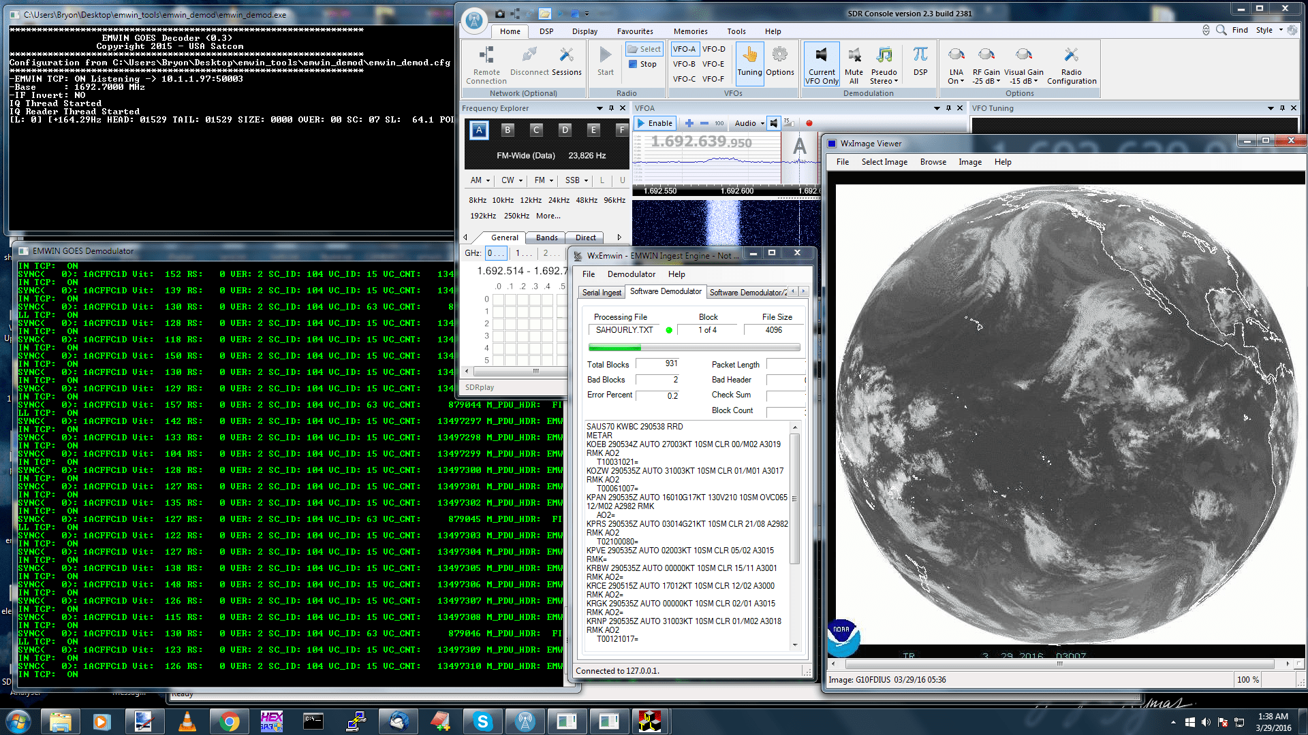Open the VFOA Audio dropdown
The width and height of the screenshot is (1308, 735).
click(x=749, y=123)
